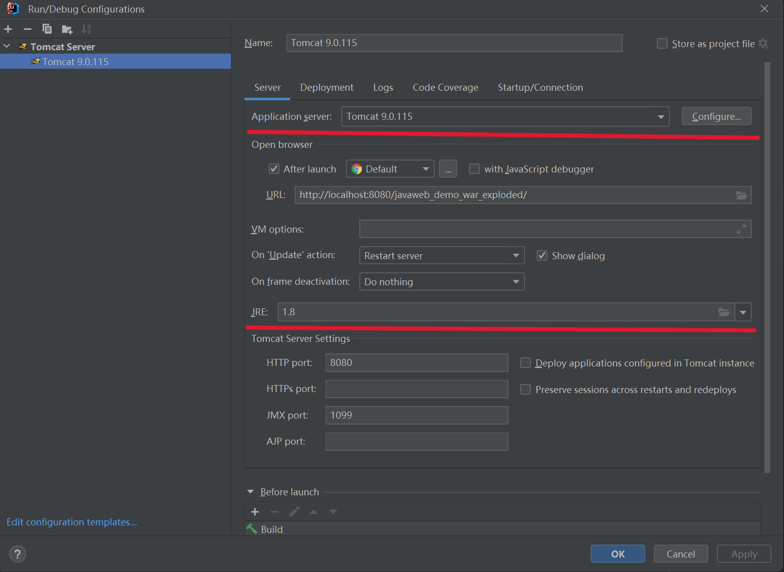The height and width of the screenshot is (572, 784).
Task: Open Store as project file settings gear
Action: [763, 44]
